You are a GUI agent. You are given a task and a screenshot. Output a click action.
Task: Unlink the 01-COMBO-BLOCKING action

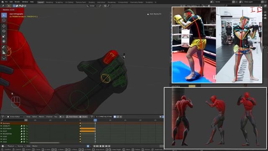[121, 117]
